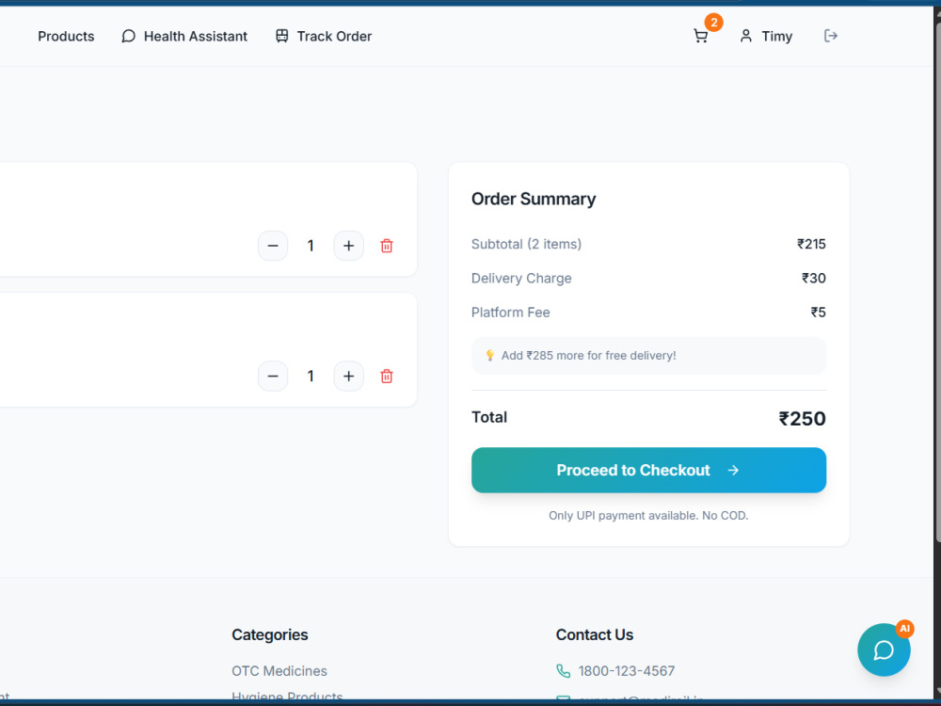Click the ₹215 subtotal value
The width and height of the screenshot is (941, 706).
811,244
